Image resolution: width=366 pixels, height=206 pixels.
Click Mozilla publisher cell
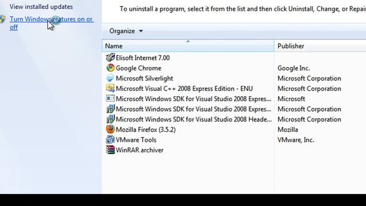pos(288,129)
